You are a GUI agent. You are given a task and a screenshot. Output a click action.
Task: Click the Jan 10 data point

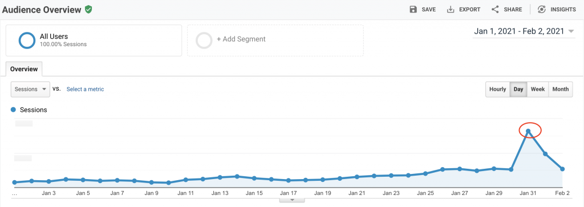(x=169, y=183)
